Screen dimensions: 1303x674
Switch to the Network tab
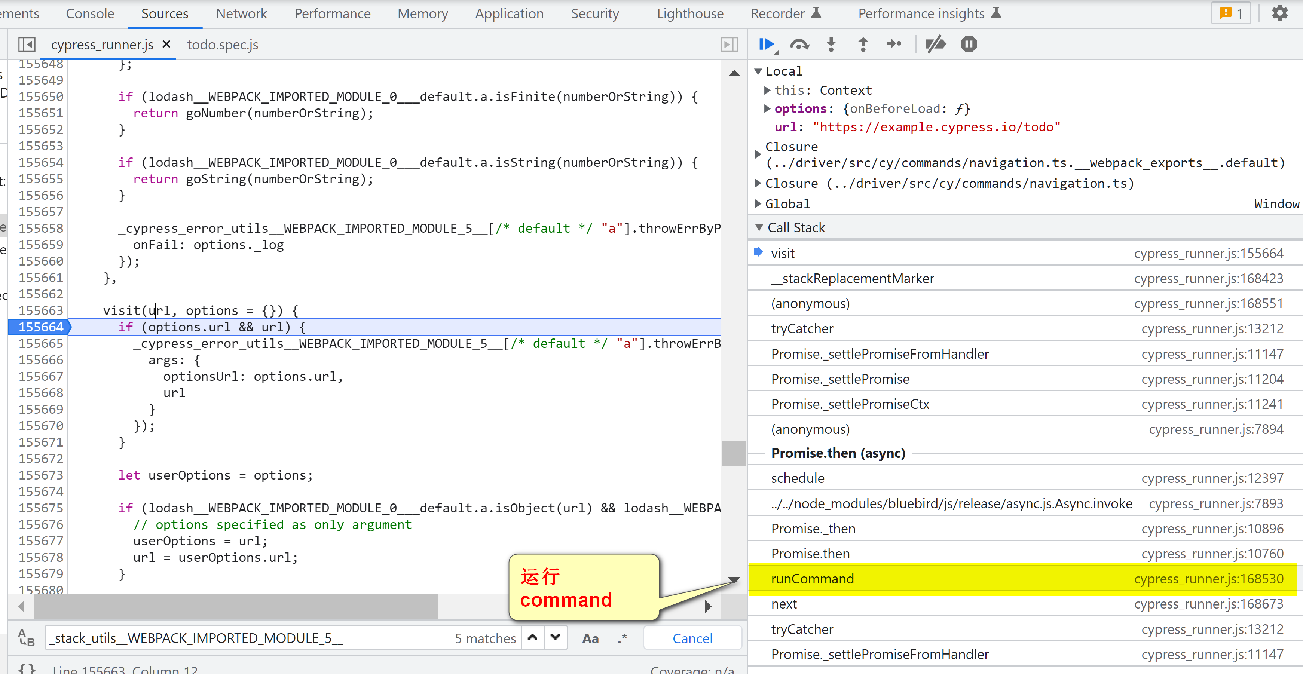(241, 13)
